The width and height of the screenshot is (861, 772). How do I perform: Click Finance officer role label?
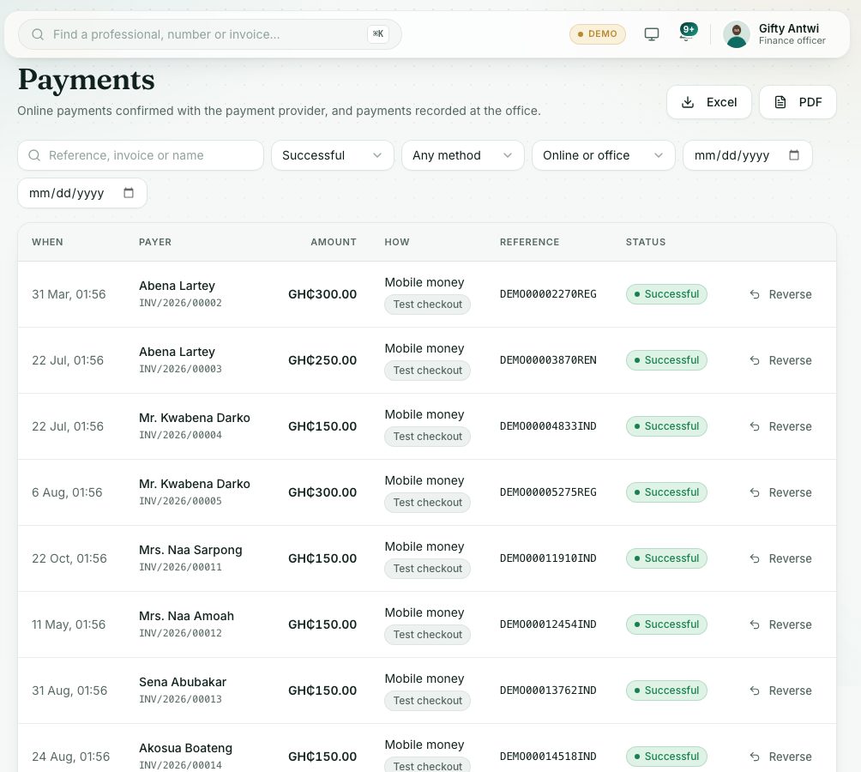click(792, 40)
